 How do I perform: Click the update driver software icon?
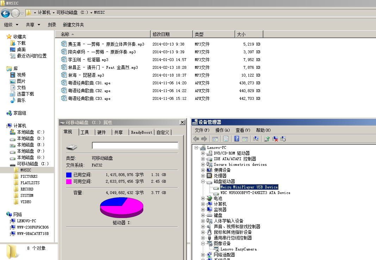[267, 139]
